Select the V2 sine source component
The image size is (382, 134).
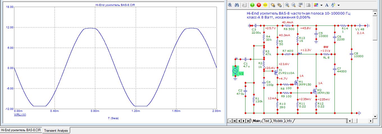235,71
